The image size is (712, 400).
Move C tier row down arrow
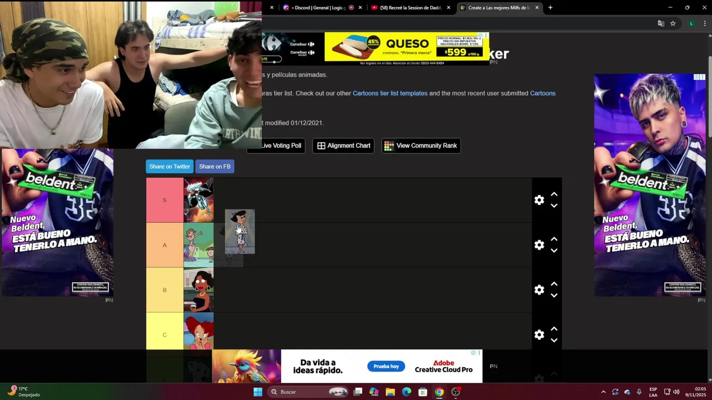tap(554, 341)
